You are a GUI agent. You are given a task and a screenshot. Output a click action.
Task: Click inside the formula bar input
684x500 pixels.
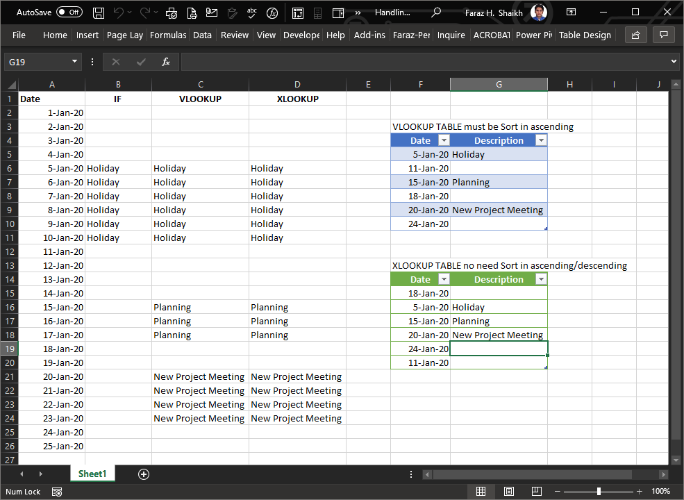point(425,62)
